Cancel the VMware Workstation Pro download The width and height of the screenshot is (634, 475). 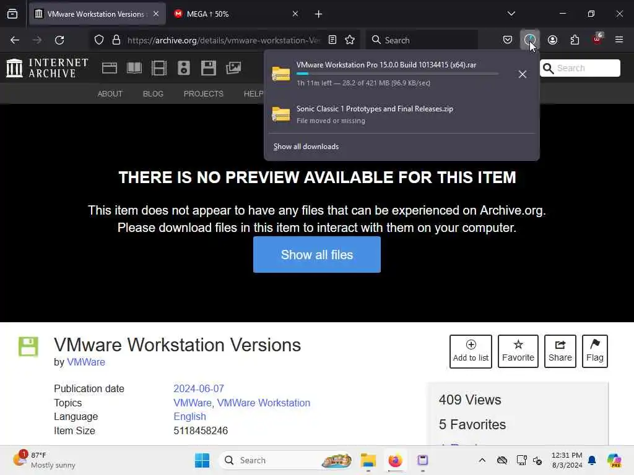point(523,74)
